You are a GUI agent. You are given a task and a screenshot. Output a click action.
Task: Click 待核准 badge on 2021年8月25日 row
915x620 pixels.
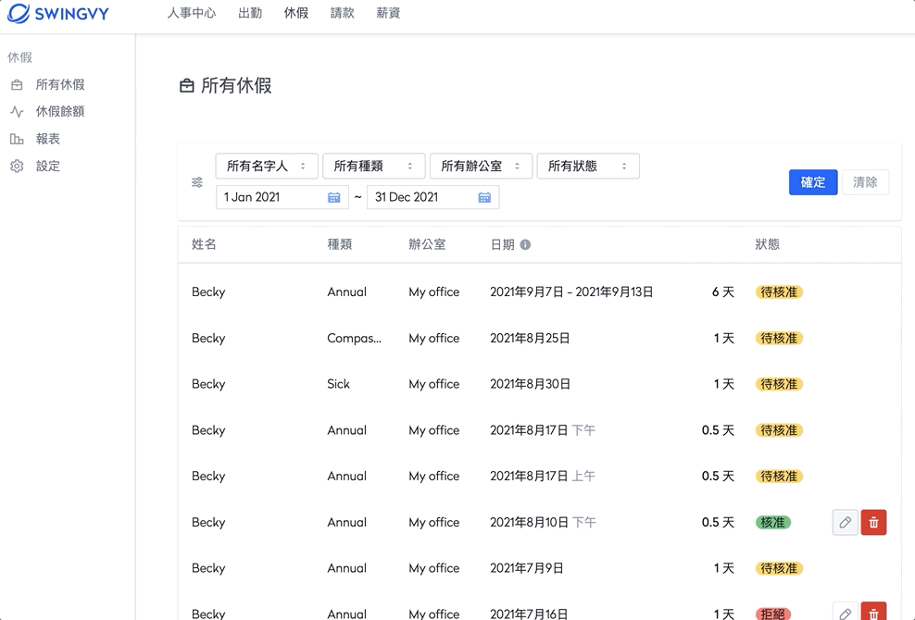[x=779, y=339]
